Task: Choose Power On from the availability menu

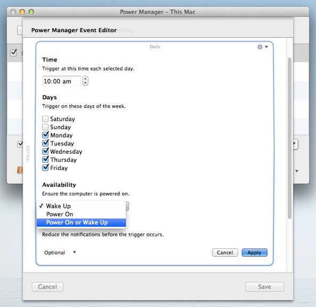Action: pyautogui.click(x=81, y=214)
